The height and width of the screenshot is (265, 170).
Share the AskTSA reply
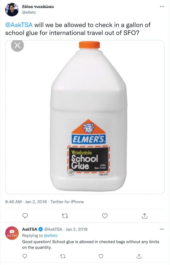click(x=139, y=256)
